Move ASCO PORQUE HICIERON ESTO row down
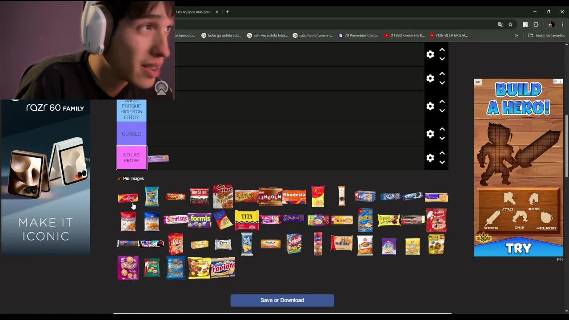The height and width of the screenshot is (320, 569). [x=442, y=111]
